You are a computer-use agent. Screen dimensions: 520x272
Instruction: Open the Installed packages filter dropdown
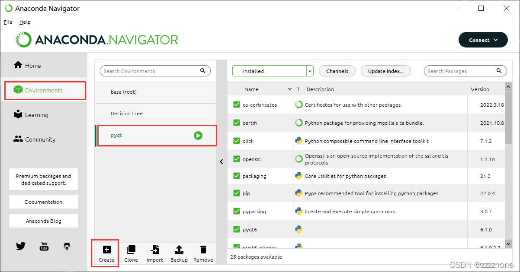click(273, 71)
